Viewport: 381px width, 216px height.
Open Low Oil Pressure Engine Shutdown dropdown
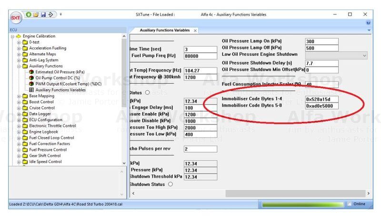coord(365,56)
